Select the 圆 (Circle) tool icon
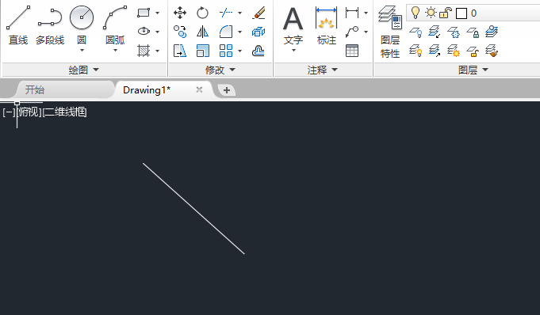The height and width of the screenshot is (315, 540). pos(82,17)
